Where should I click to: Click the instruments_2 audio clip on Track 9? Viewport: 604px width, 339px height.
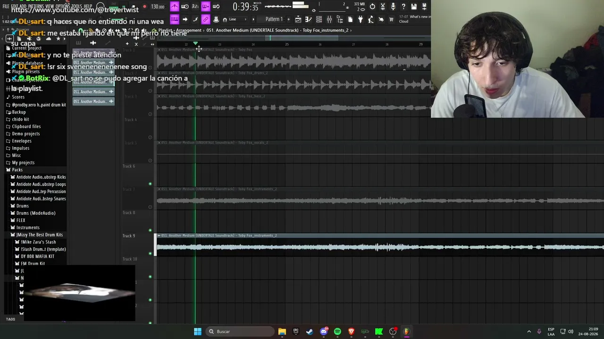tap(380, 244)
